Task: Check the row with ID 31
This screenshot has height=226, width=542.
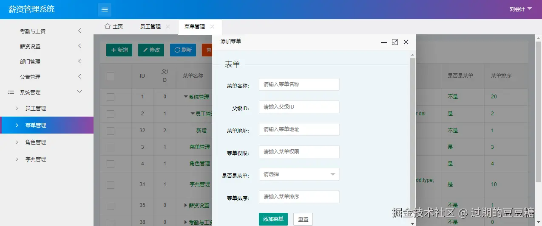Action: [x=111, y=184]
